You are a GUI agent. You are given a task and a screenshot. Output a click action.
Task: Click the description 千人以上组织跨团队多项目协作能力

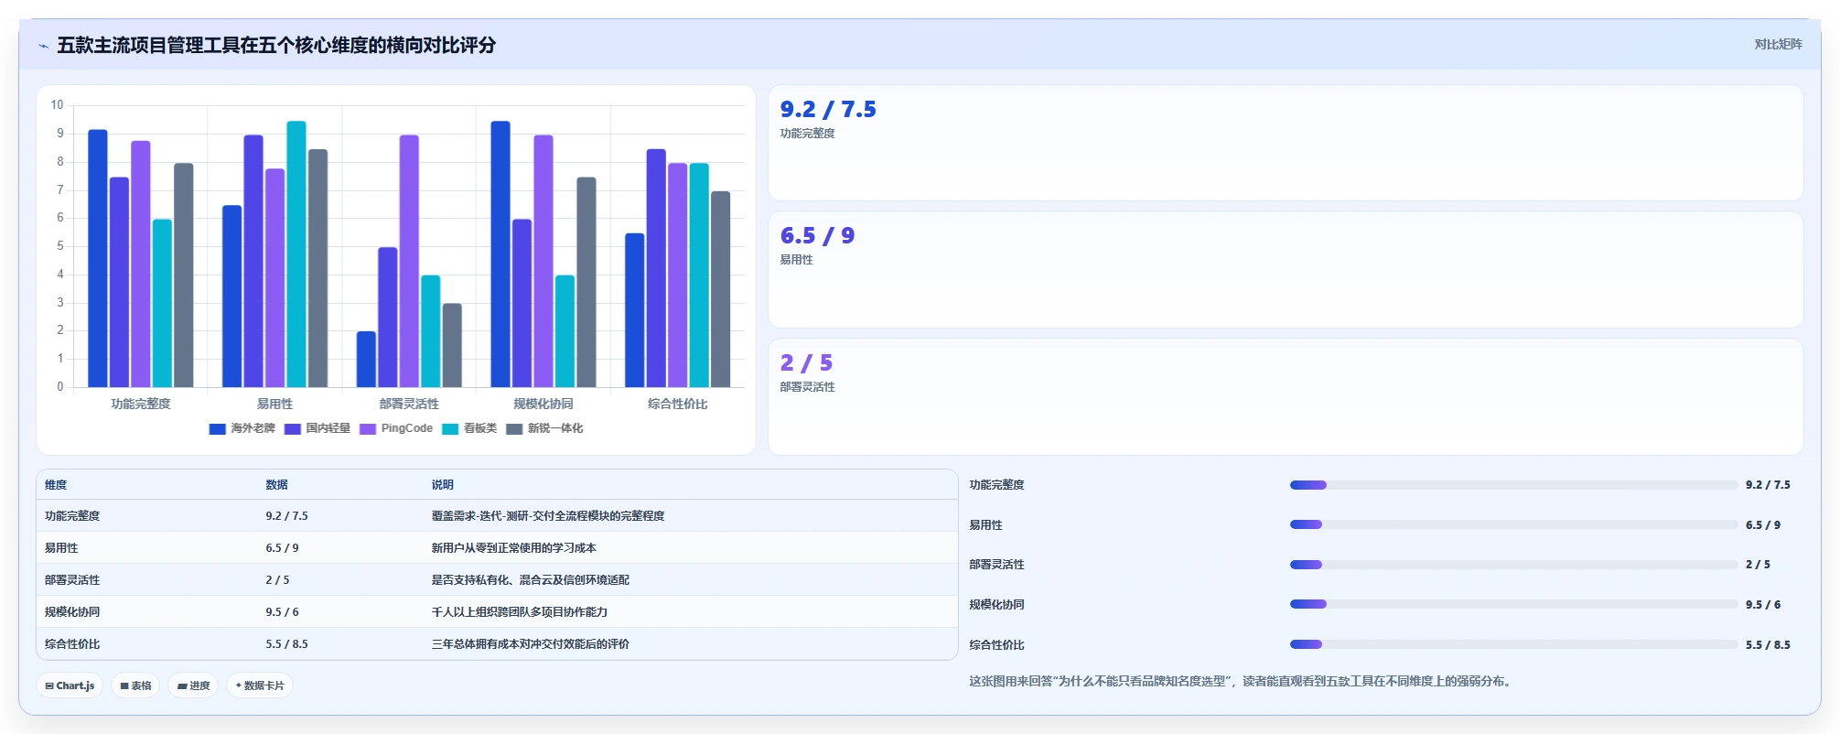[x=520, y=612]
